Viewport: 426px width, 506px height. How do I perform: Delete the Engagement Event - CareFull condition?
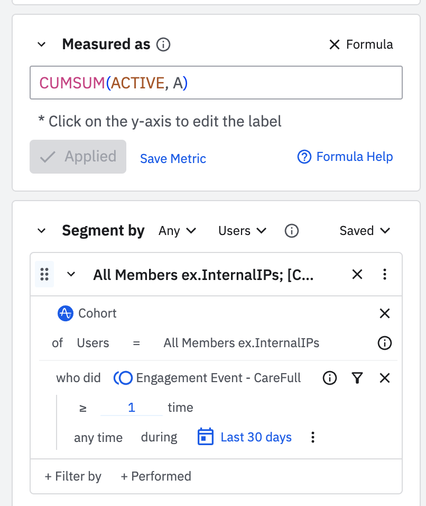point(385,378)
